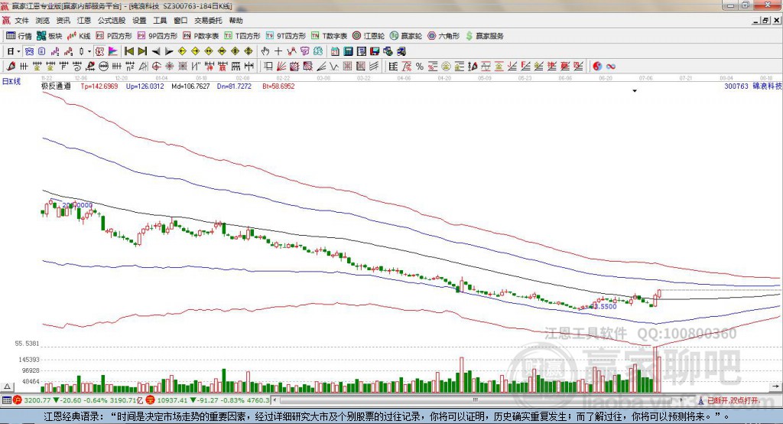Screen dimensions: 783x424
Task: Expand the 日 period dropdown arrow
Action: click(x=18, y=51)
